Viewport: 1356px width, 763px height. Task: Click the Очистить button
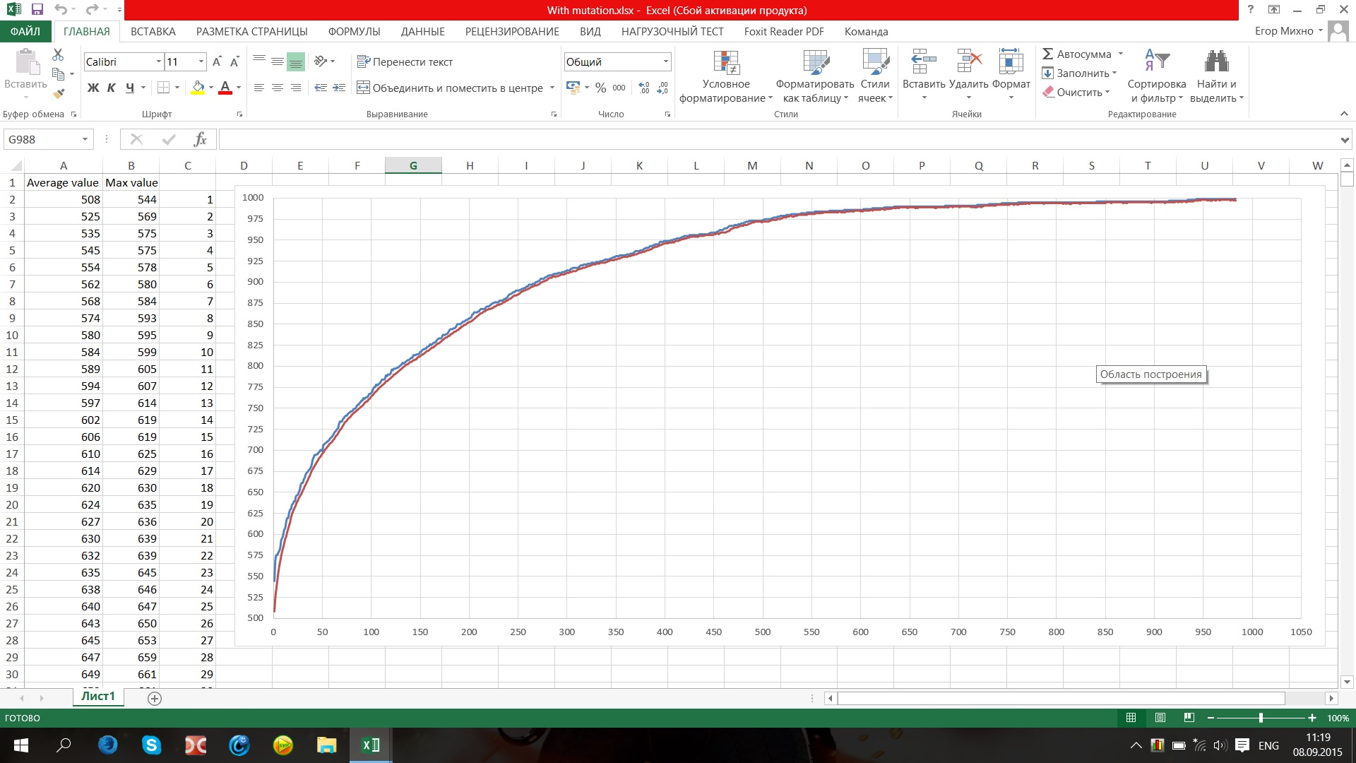pyautogui.click(x=1077, y=93)
